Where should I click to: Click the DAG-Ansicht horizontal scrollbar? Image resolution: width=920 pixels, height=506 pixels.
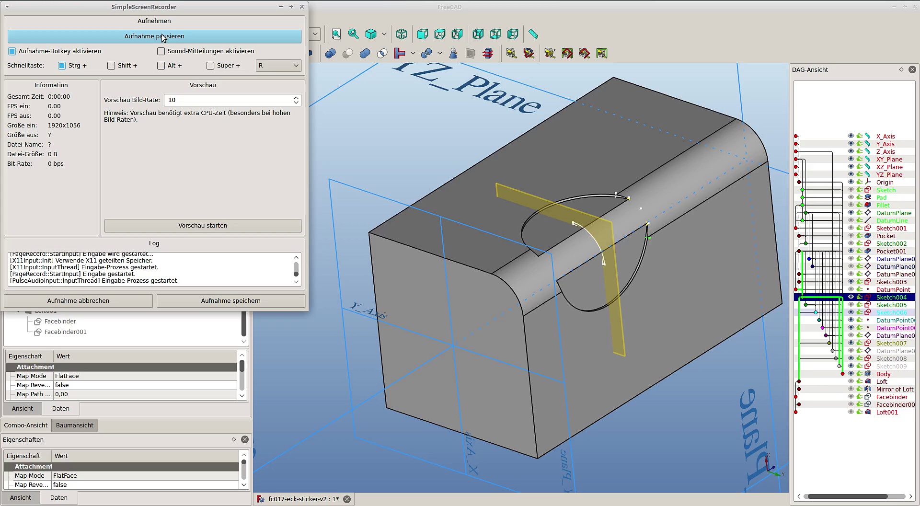point(847,496)
